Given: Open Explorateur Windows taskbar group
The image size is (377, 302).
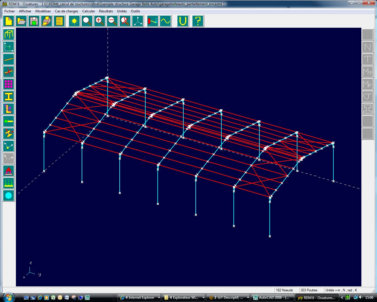Looking at the screenshot, I should [x=184, y=298].
